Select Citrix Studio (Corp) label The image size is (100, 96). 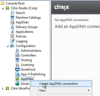coord(24,8)
